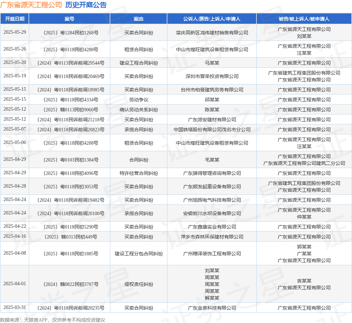Click plaintiff 广东派安建材有限公司

pyautogui.click(x=212, y=120)
